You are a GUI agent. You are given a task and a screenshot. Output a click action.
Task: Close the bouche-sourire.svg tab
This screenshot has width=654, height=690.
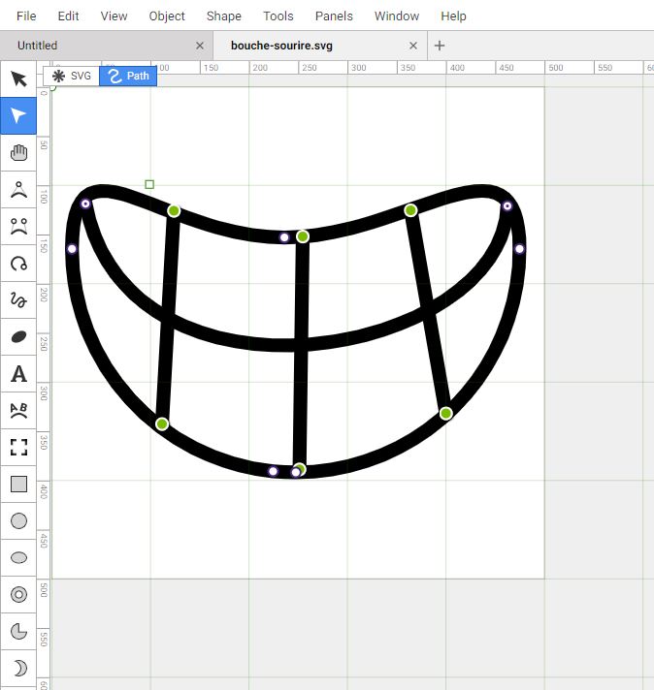click(x=413, y=46)
